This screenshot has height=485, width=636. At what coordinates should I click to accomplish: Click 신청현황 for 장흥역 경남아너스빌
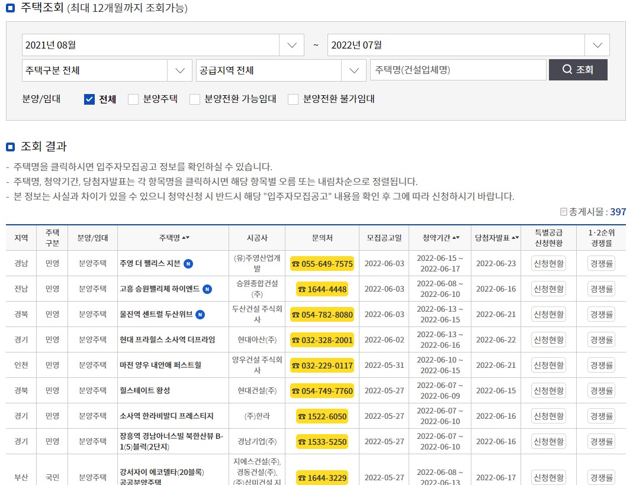click(549, 442)
